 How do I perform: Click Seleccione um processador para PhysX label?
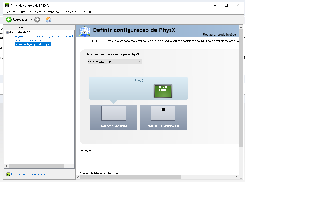[112, 54]
